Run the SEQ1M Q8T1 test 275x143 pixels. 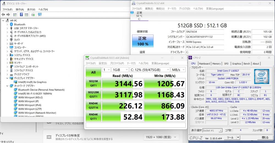pos(93,83)
